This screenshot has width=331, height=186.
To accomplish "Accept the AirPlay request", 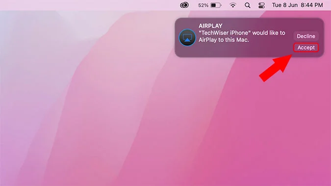I will point(306,48).
